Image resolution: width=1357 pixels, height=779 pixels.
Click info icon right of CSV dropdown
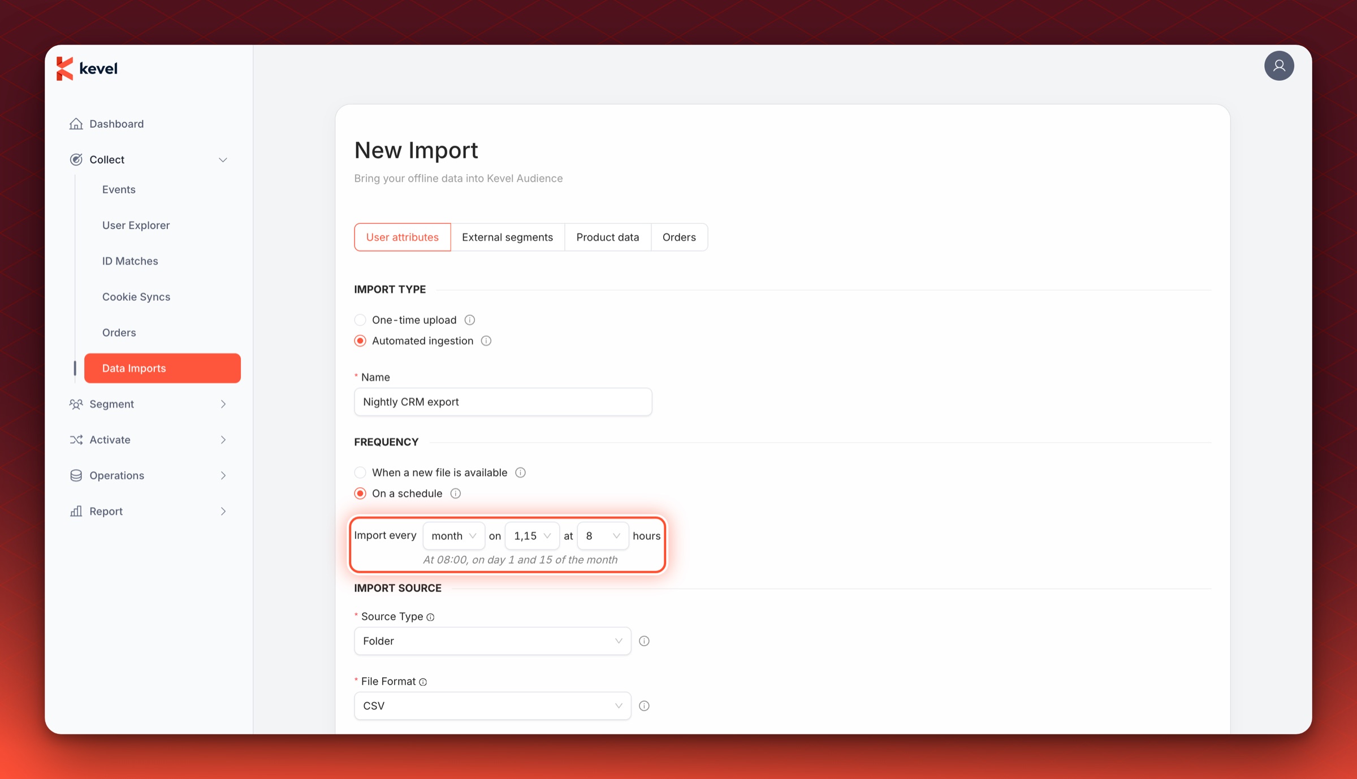(x=644, y=706)
